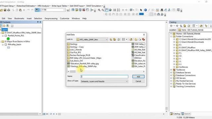Toggle Riftvalley_basin layer visibility checkbox
Image resolution: width=212 pixels, height=119 pixels.
6,45
